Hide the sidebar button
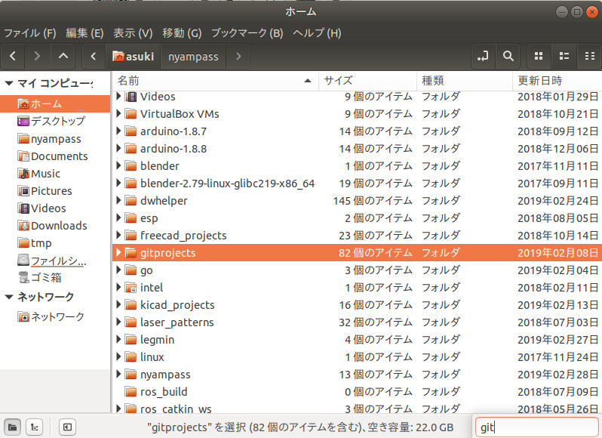The height and width of the screenshot is (438, 602). pos(67,427)
